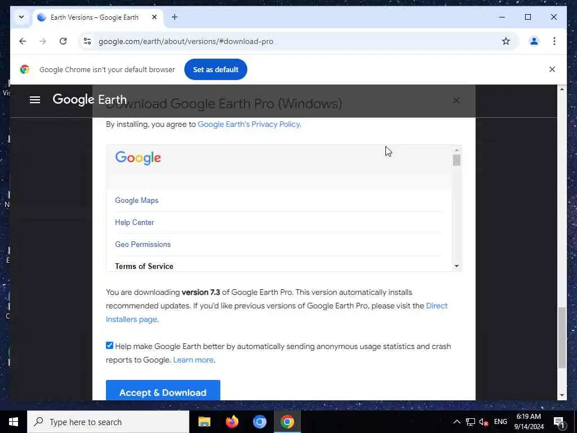Show hidden system tray icons
The image size is (577, 433).
(x=456, y=422)
